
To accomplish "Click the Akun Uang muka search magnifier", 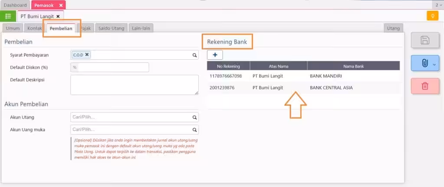I will [x=195, y=130].
